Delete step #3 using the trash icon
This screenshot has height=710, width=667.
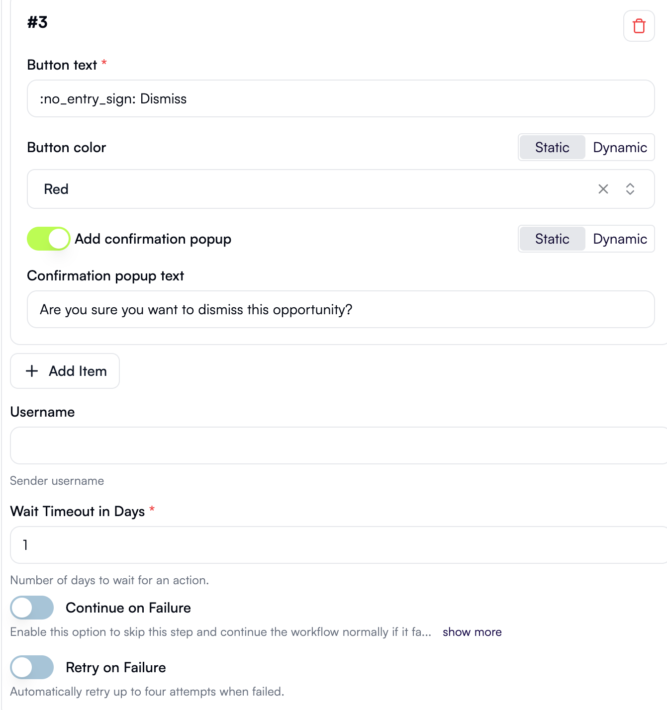tap(639, 26)
